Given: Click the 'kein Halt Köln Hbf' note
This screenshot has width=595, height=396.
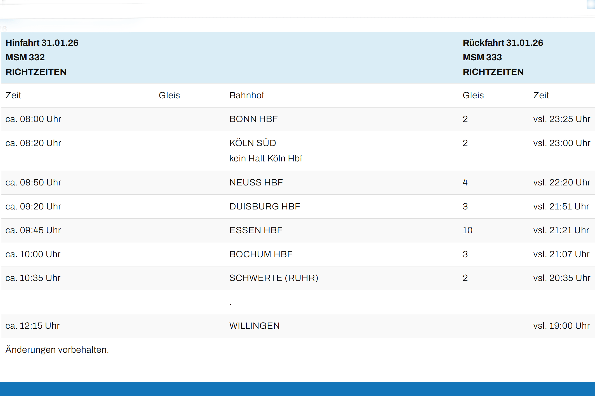Looking at the screenshot, I should point(266,158).
